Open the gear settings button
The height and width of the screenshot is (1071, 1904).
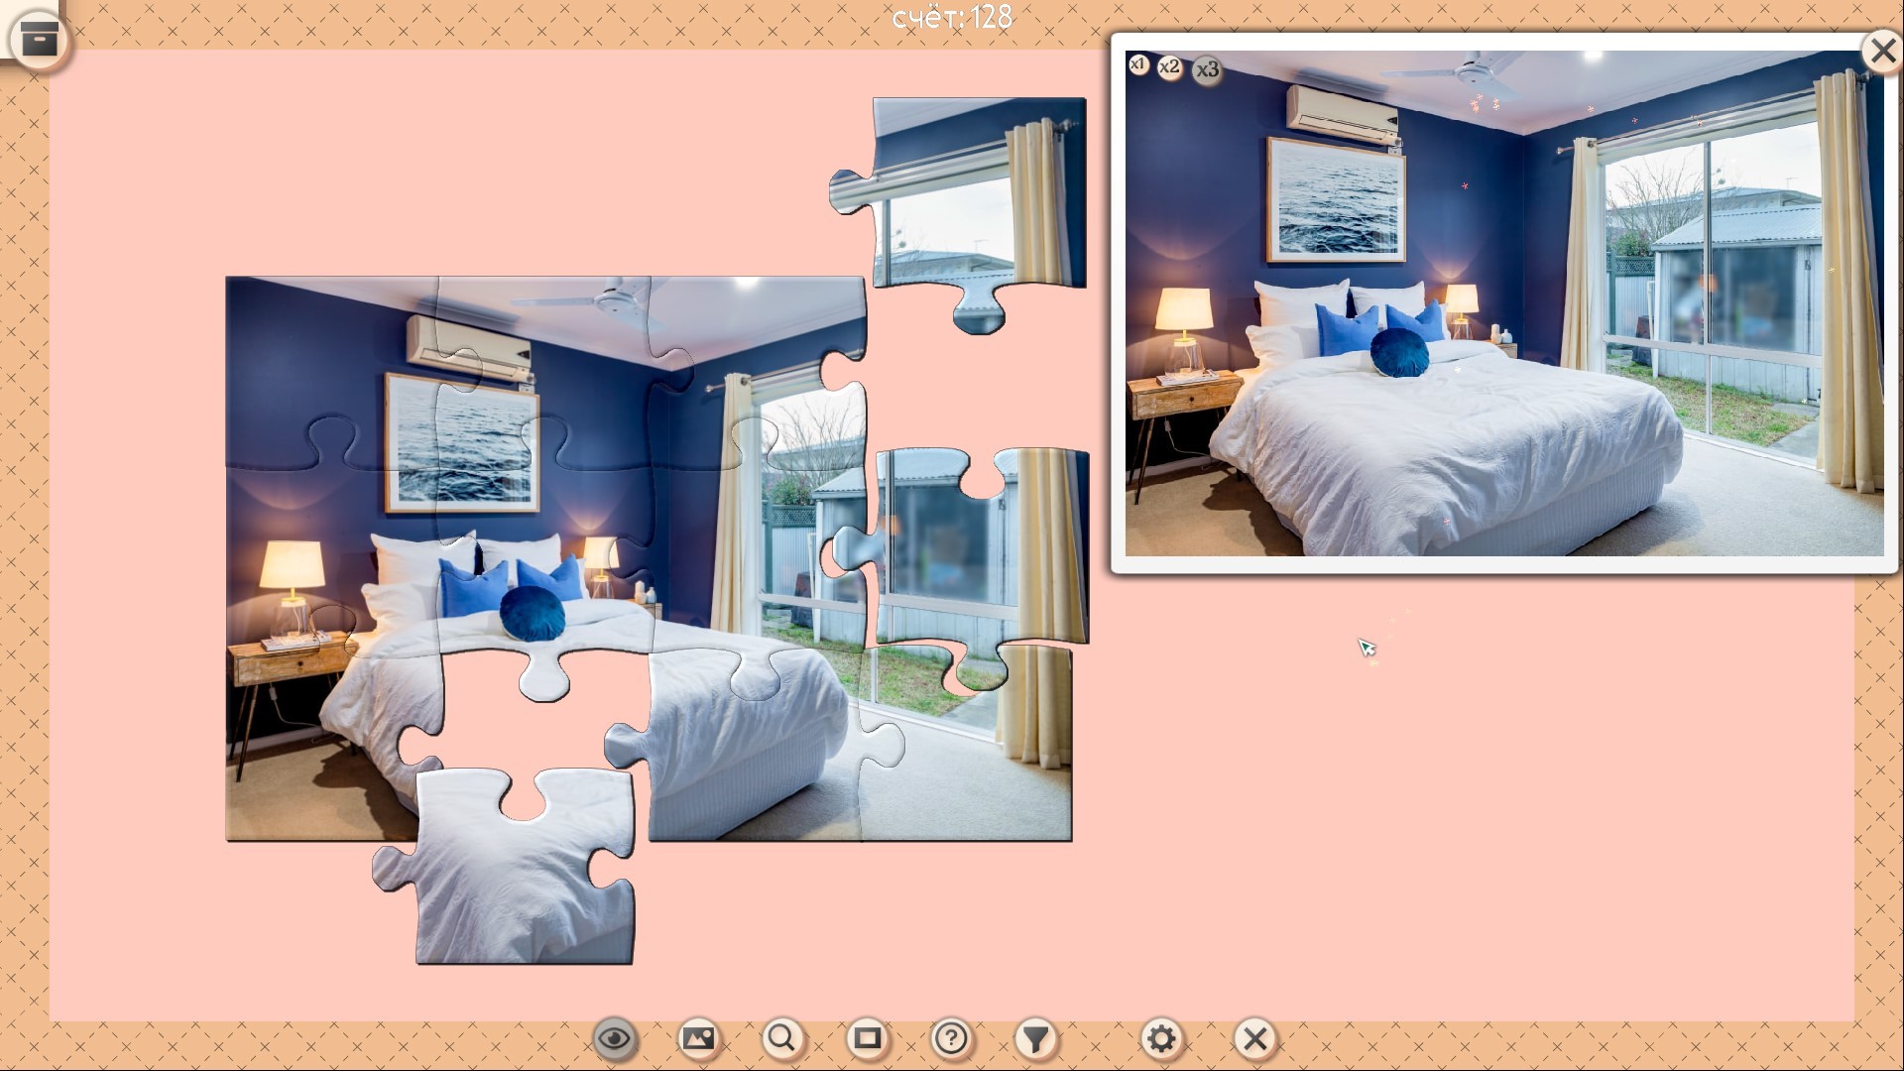click(1160, 1038)
